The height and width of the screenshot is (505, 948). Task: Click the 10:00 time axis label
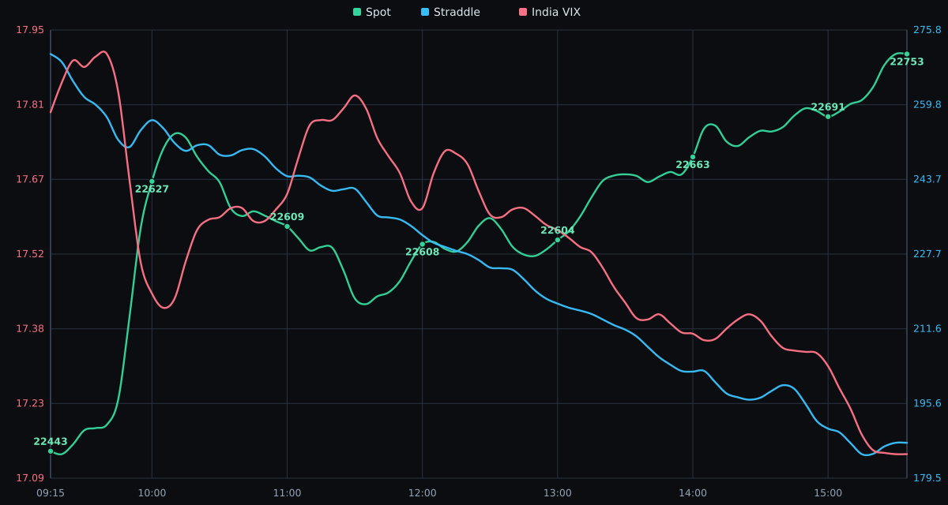click(152, 493)
